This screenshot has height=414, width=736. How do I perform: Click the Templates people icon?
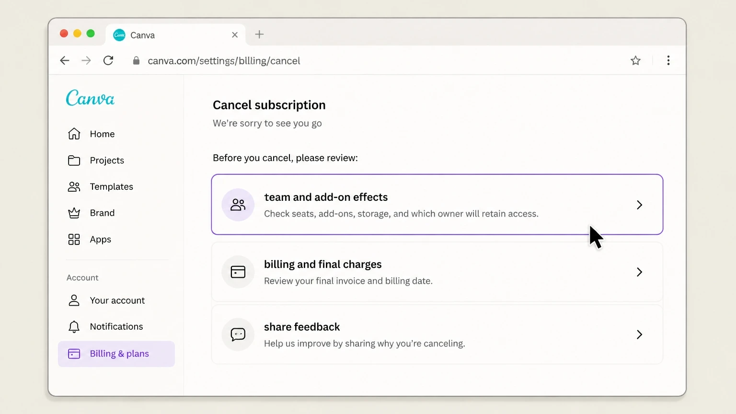(x=74, y=187)
